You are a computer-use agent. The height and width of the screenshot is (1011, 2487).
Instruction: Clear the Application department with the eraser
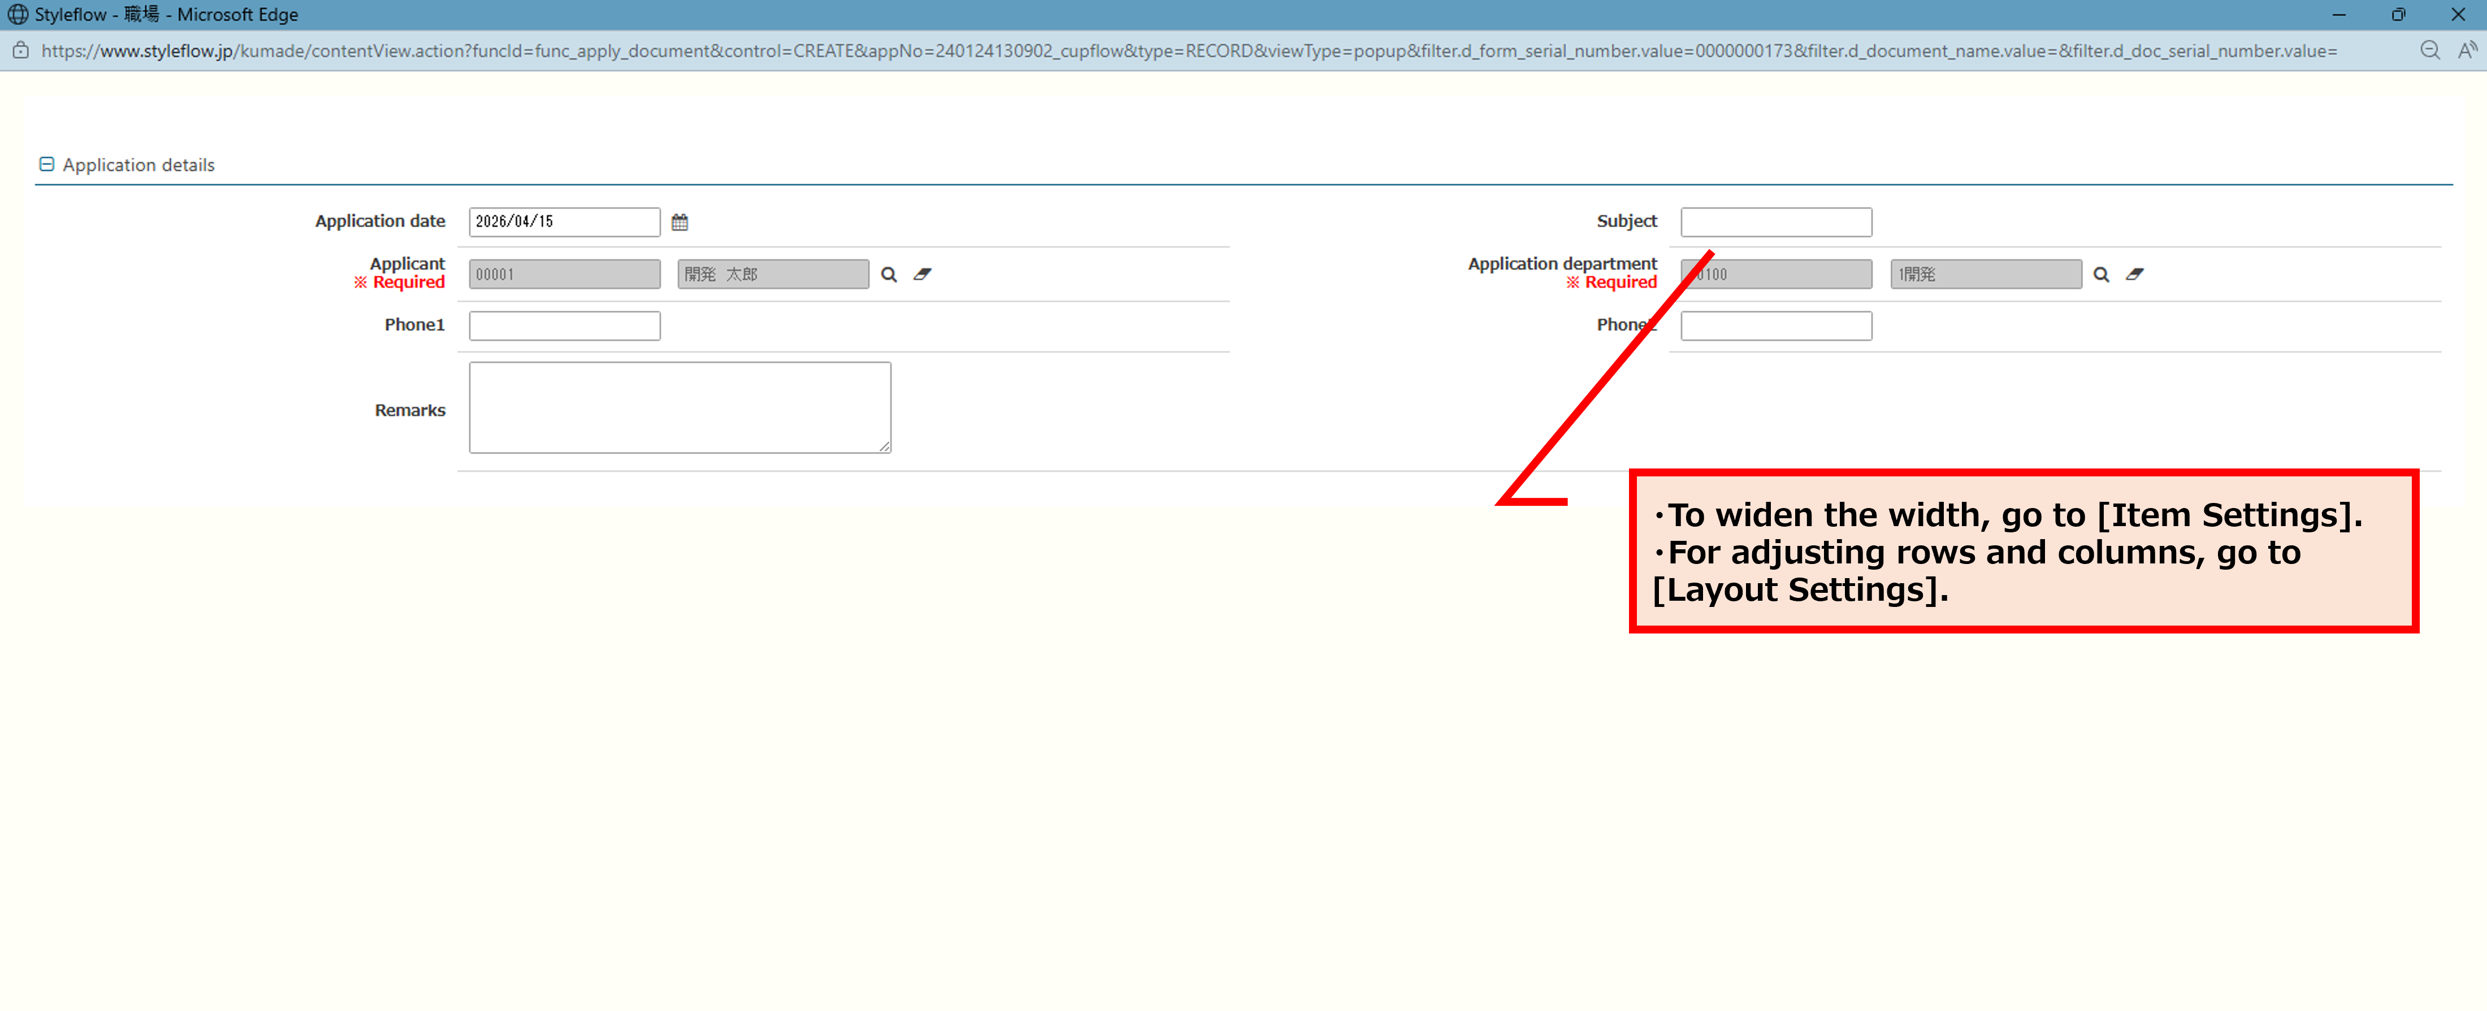click(2134, 274)
